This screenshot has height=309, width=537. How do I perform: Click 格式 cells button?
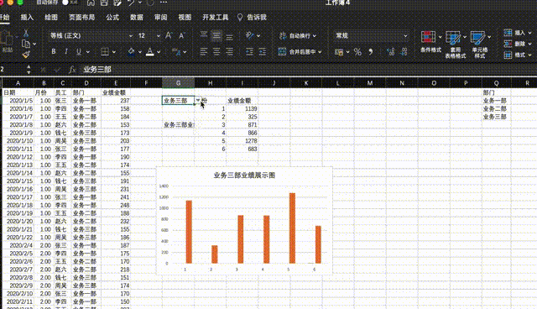[517, 55]
